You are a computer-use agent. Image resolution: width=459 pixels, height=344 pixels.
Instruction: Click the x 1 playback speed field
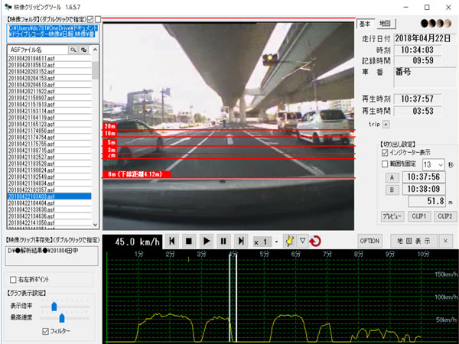[262, 242]
